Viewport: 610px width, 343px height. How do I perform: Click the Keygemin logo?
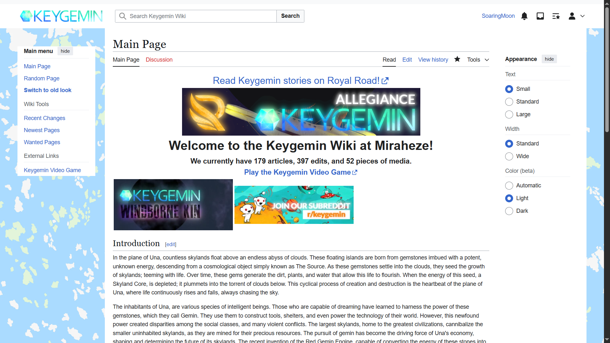pos(61,16)
